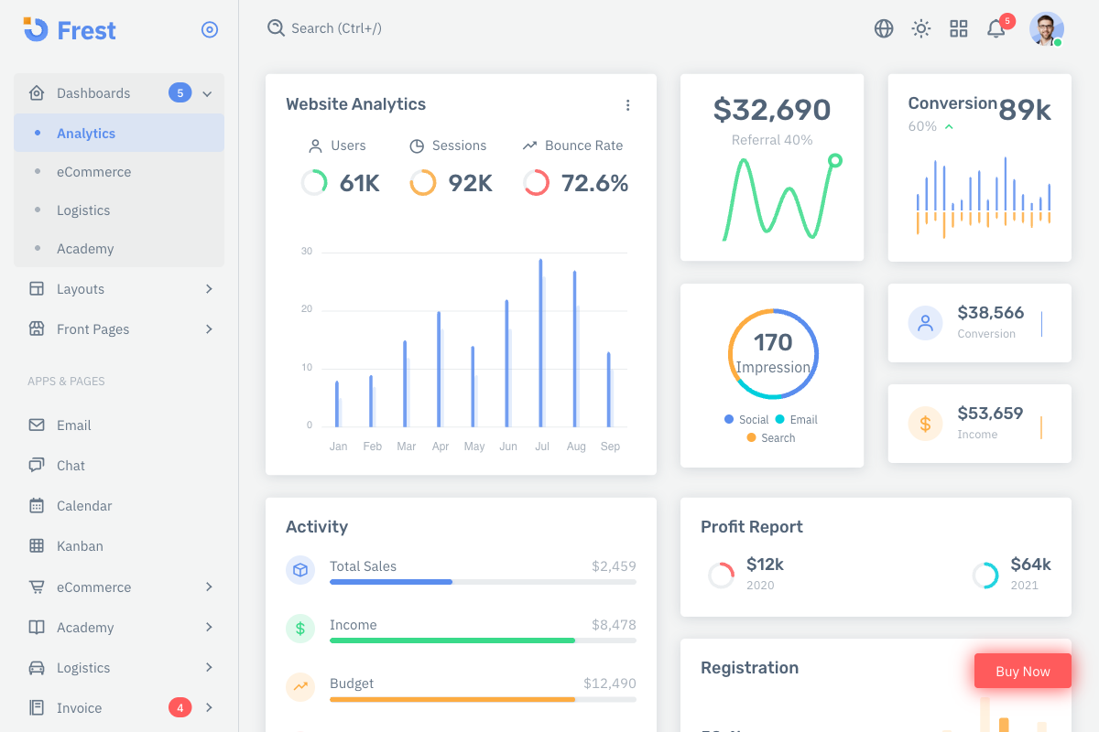Switch theme using the sun icon
The height and width of the screenshot is (732, 1099).
pyautogui.click(x=920, y=28)
